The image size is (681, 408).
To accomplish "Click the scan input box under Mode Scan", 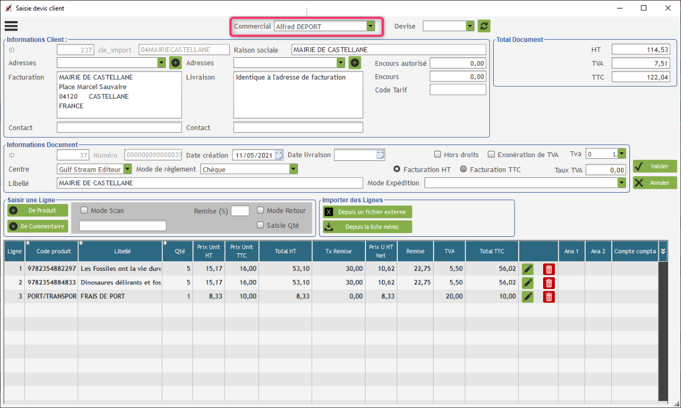I will pos(123,226).
